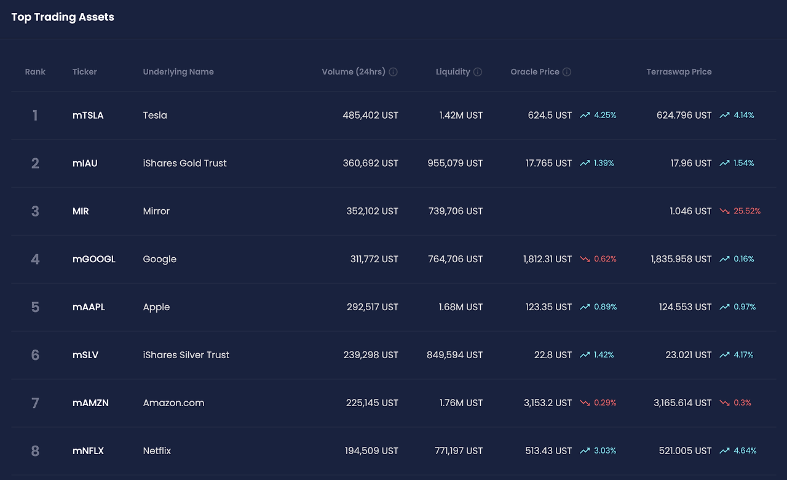This screenshot has height=480, width=787.
Task: Click the mAAPL Terraswap price up-trend arrow
Action: [724, 307]
